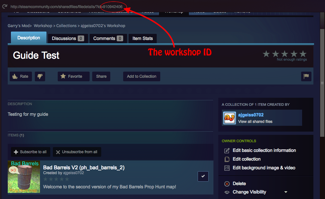Open the Description tab
325x199 pixels.
(29, 38)
